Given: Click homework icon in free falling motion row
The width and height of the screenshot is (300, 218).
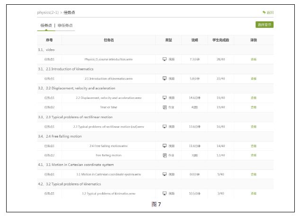Looking at the screenshot, I should (165, 155).
